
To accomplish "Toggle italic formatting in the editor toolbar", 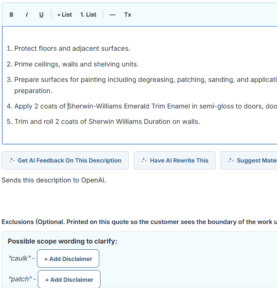I will click(27, 15).
